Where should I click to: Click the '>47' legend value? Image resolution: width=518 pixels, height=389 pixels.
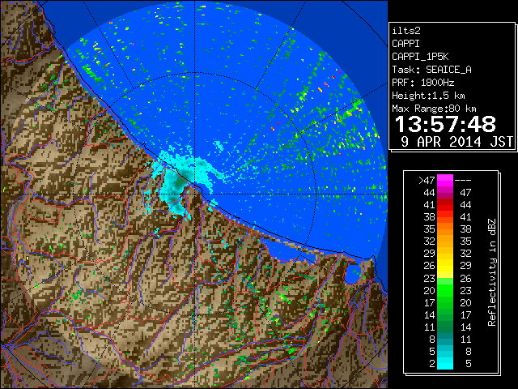click(x=427, y=180)
